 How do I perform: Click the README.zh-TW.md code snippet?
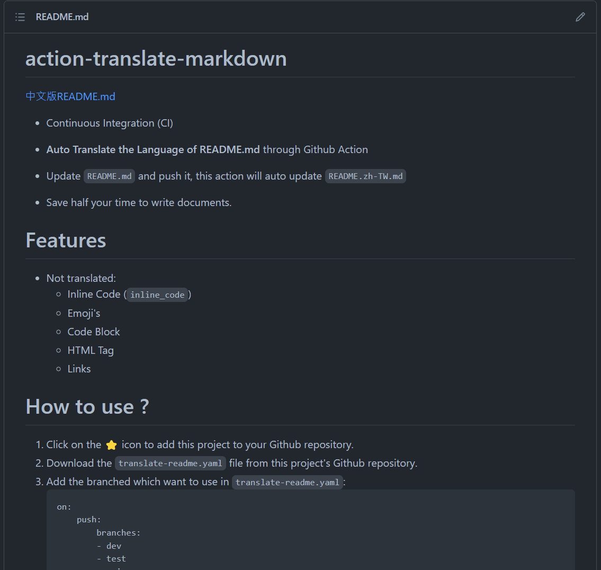[365, 176]
